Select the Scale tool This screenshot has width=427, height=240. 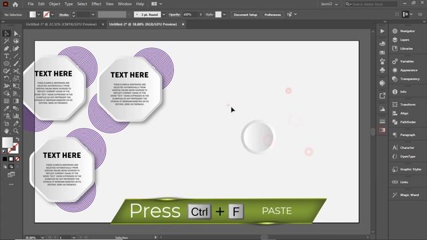pos(16,79)
